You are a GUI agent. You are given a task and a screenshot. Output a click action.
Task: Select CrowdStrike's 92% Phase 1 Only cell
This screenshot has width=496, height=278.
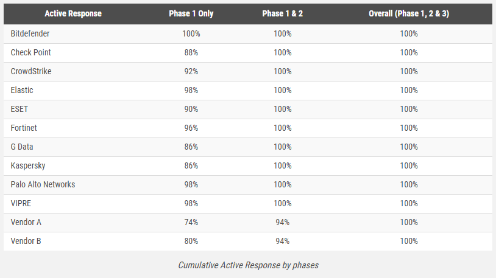pos(191,71)
